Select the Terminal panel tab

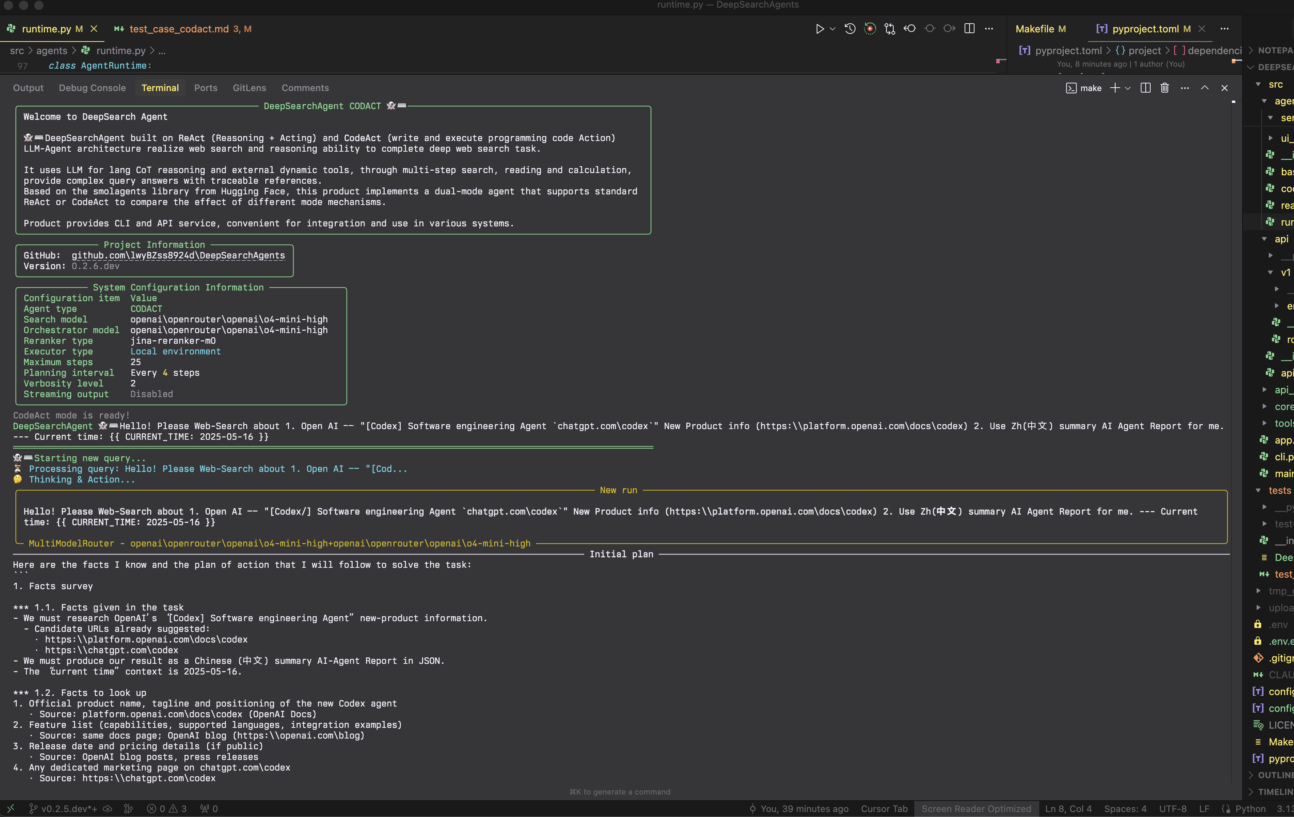coord(160,88)
